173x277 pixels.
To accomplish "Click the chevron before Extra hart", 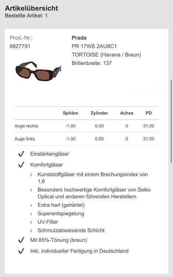I will pyautogui.click(x=31, y=205).
